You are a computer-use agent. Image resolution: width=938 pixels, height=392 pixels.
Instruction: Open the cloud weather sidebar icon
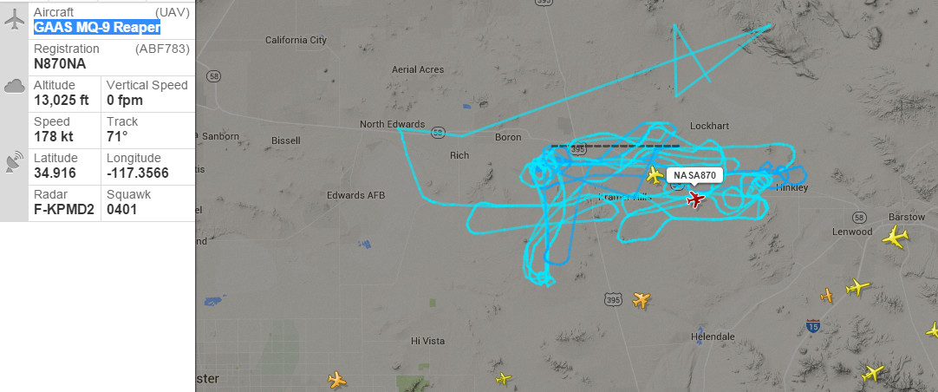click(15, 87)
